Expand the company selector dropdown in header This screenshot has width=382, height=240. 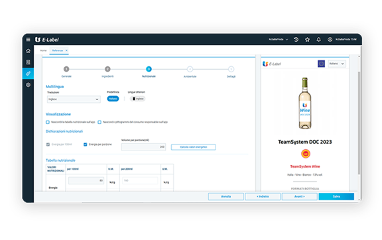point(279,40)
